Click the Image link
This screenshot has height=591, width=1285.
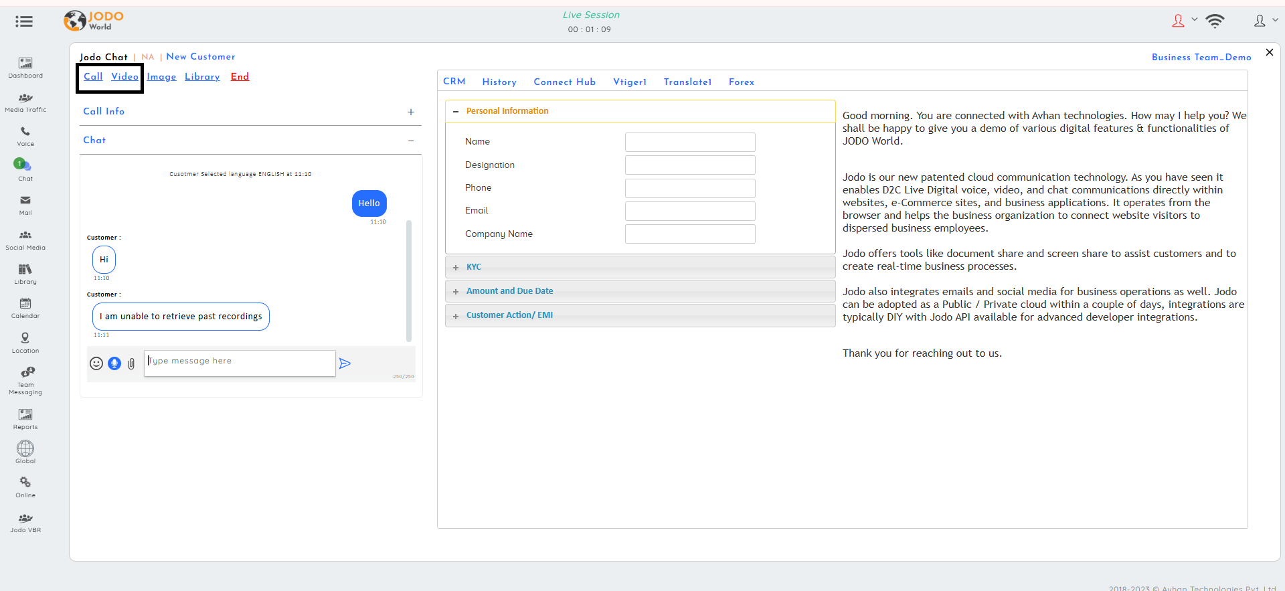pyautogui.click(x=161, y=76)
